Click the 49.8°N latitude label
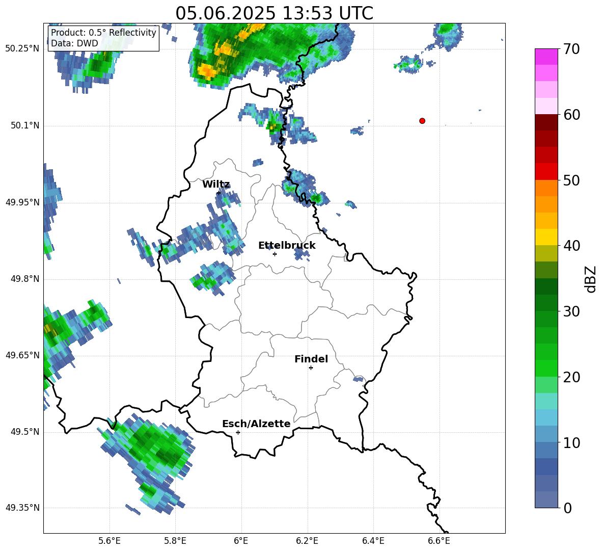 coord(25,279)
